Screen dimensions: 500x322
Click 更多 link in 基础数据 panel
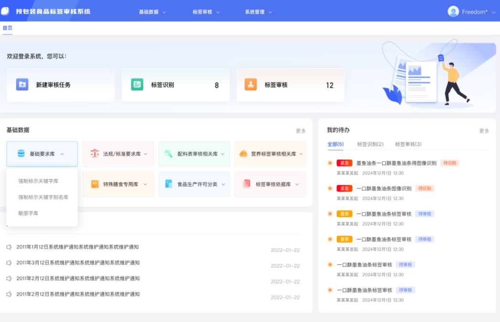click(x=301, y=131)
